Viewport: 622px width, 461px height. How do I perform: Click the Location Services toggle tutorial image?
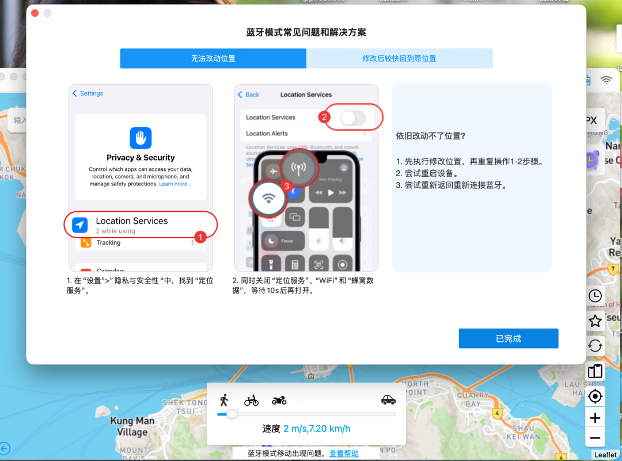(306, 178)
